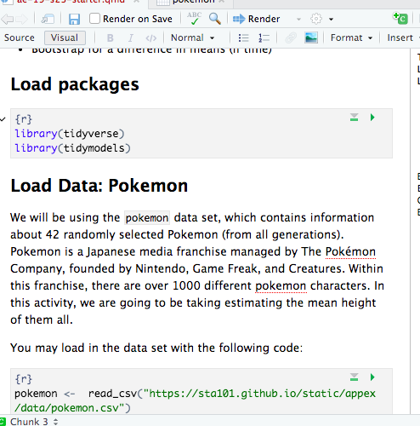Apply italic formatting with the I icon

[130, 37]
